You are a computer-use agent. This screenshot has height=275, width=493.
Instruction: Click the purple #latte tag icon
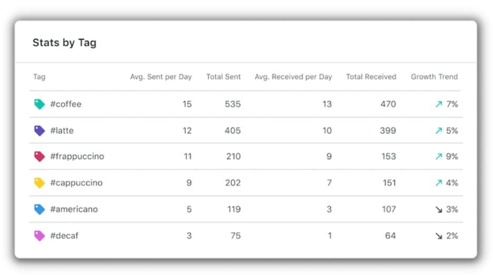coord(40,130)
